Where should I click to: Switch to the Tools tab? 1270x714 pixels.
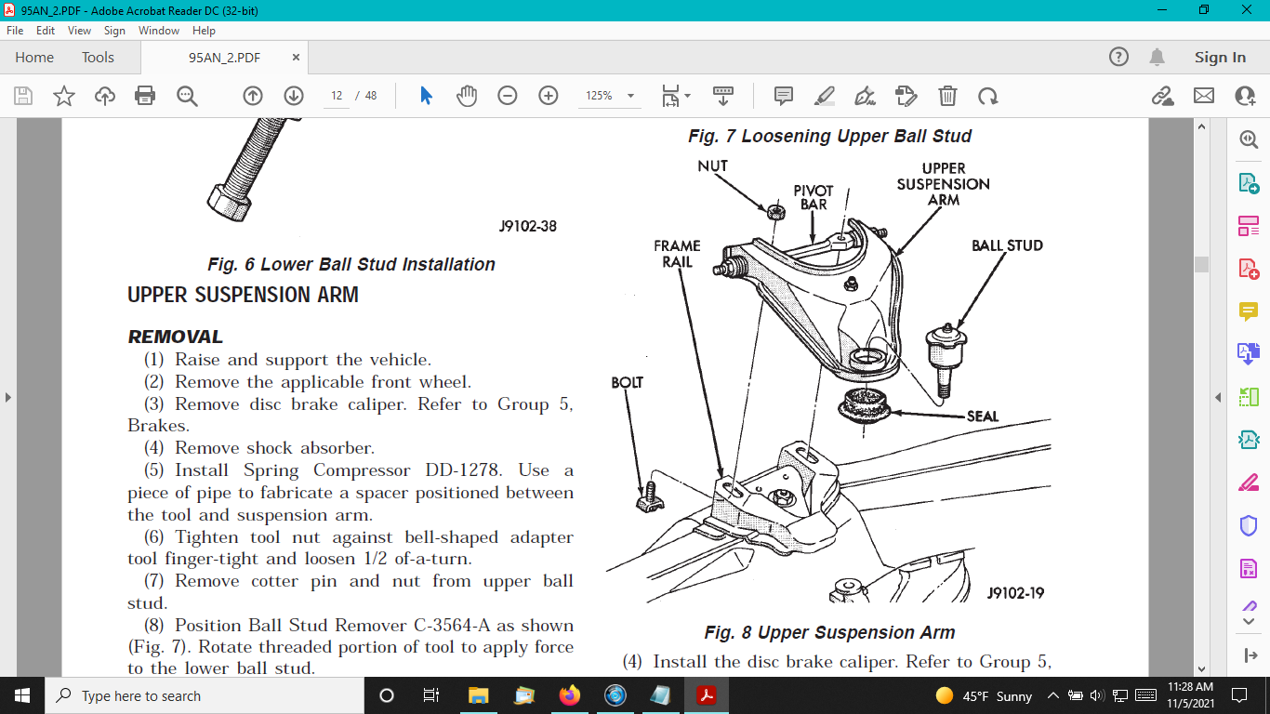click(98, 58)
